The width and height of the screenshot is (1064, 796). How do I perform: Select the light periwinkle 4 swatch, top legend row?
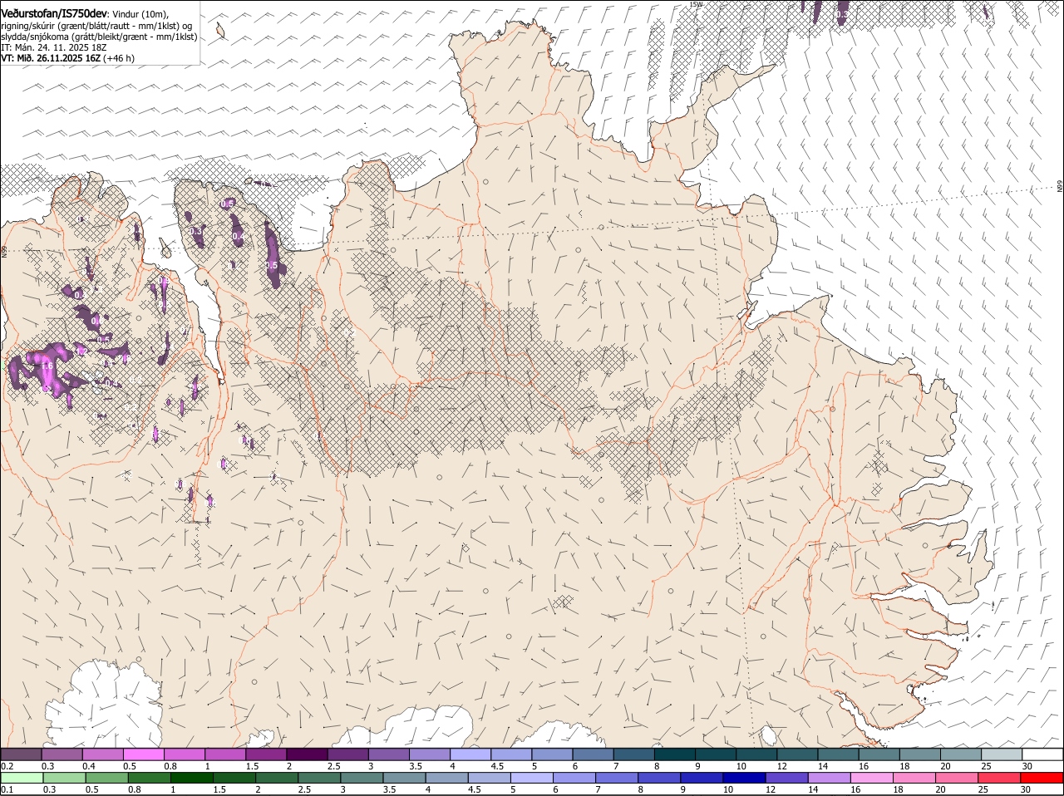point(470,754)
